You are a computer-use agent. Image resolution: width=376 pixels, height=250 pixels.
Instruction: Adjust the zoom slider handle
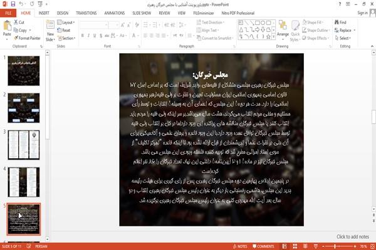(335, 246)
